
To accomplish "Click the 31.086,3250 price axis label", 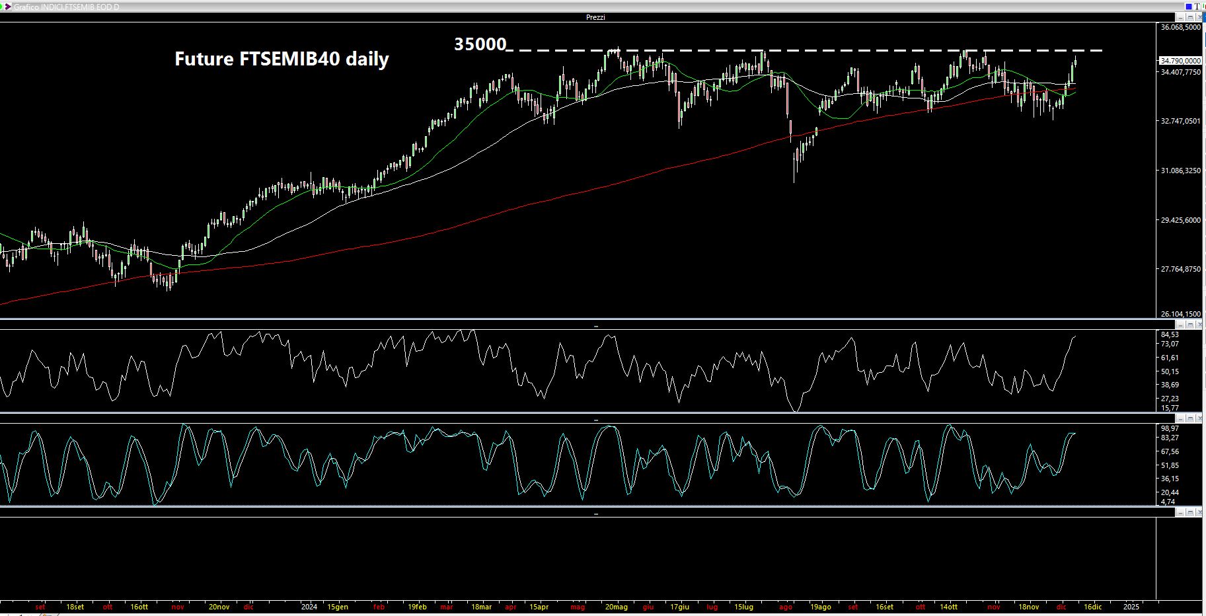I will pos(1181,171).
